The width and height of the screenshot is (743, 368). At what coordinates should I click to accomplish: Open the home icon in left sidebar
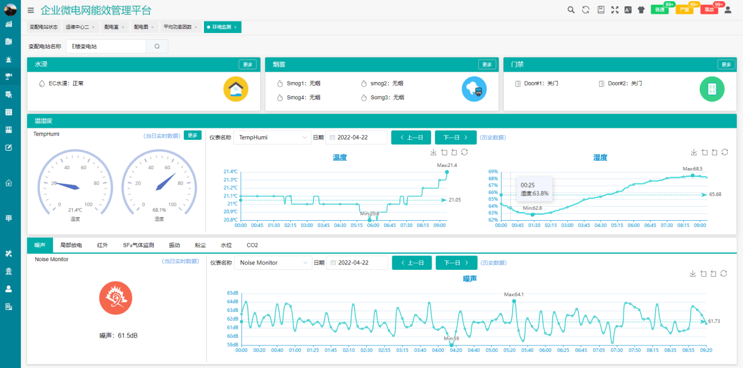point(9,183)
